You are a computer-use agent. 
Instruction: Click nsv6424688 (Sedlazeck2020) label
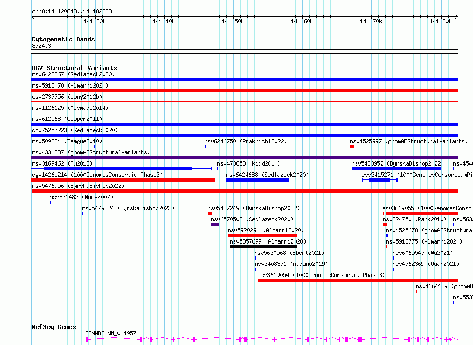click(267, 175)
